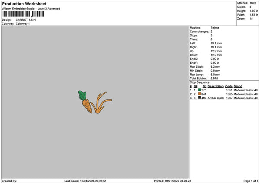Select the Color changes row
The image size is (260, 184).
click(x=201, y=32)
